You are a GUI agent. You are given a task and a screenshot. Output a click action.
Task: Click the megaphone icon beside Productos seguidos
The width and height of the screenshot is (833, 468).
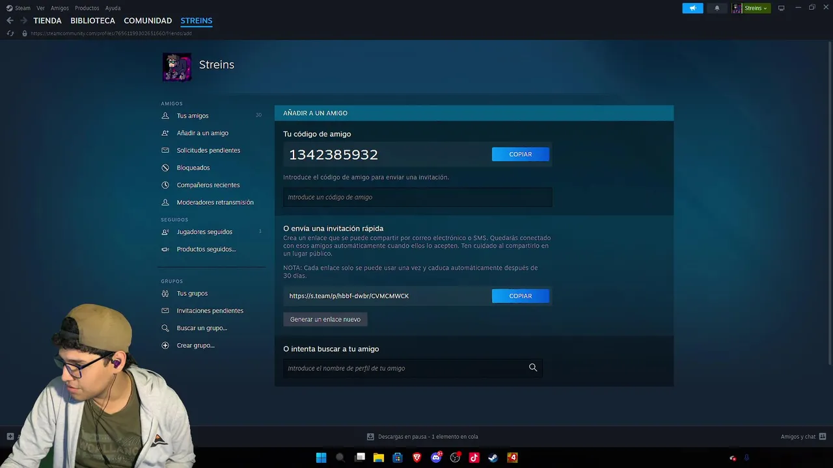coord(165,249)
